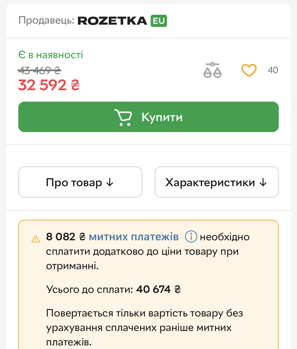Image resolution: width=297 pixels, height=349 pixels.
Task: Click the green EU badge
Action: (159, 21)
